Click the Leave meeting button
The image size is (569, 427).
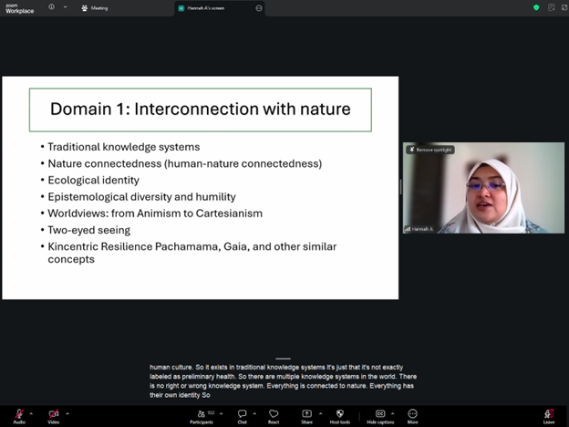coord(548,415)
